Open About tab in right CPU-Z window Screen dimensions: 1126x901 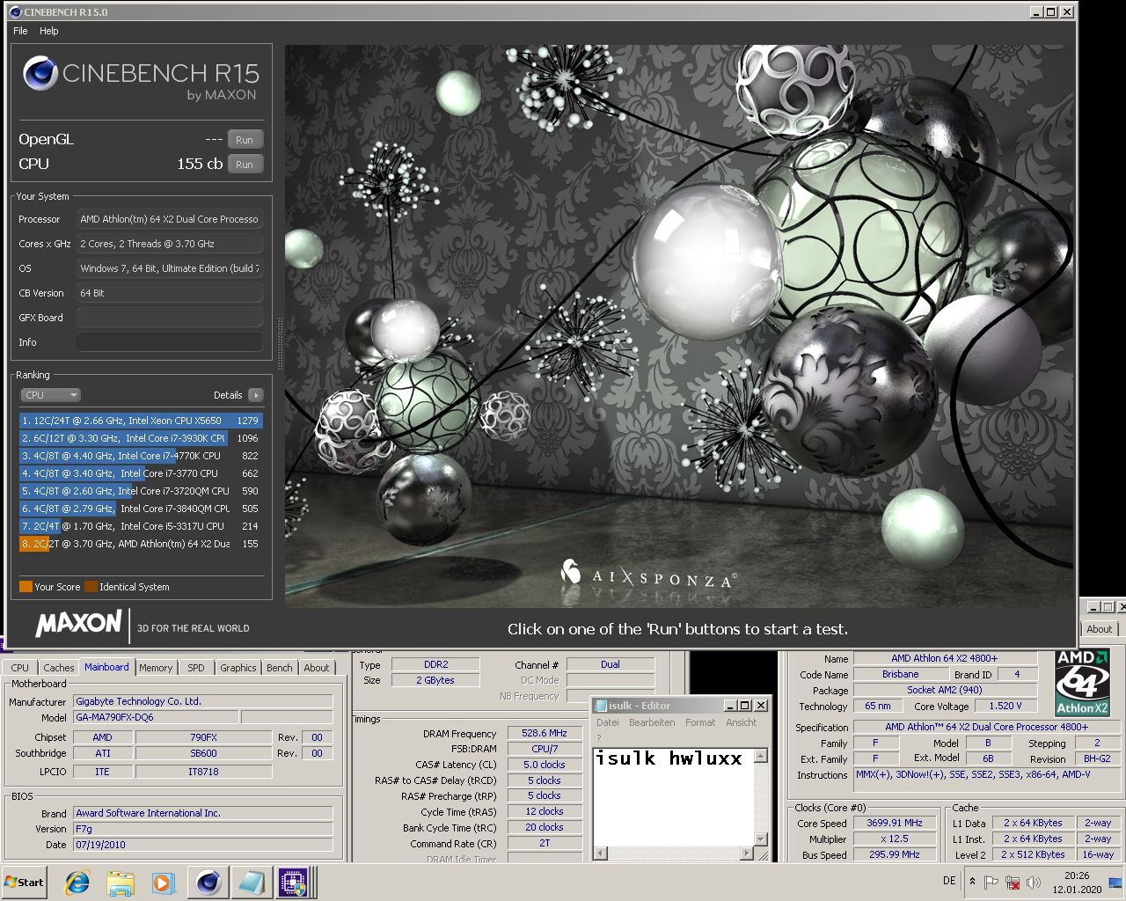pos(1100,629)
